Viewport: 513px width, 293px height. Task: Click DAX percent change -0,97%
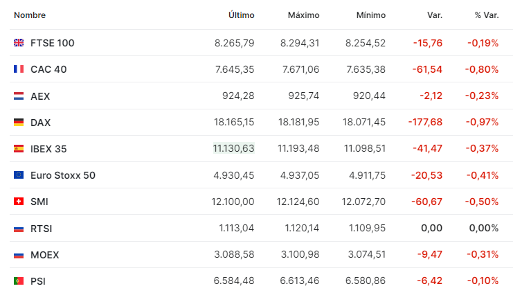(483, 122)
